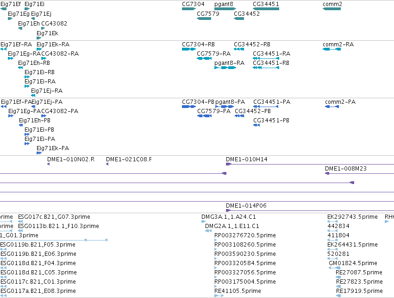Image resolution: width=394 pixels, height=298 pixels.
Task: Click transcript label Eig71Ek-RA
Action: coord(53,44)
